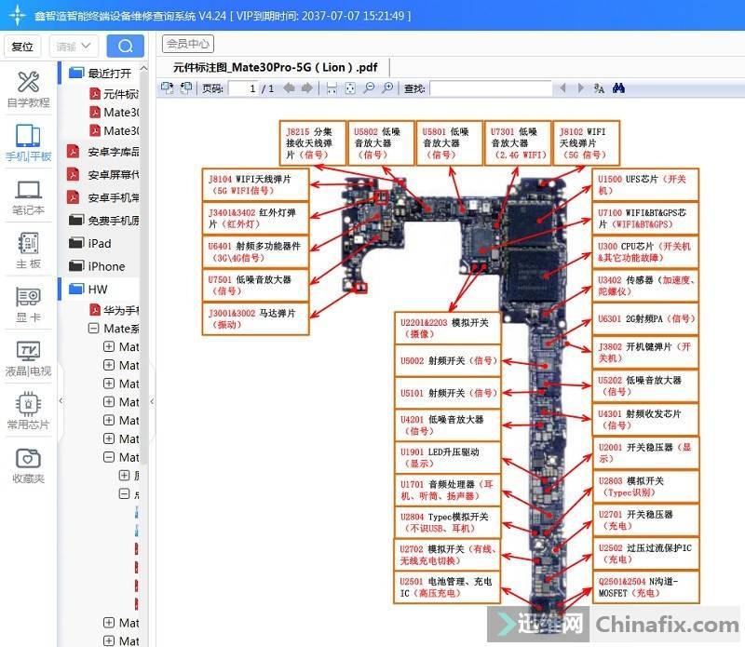
Task: Open the 液晶|电视 TV category
Action: [x=28, y=358]
